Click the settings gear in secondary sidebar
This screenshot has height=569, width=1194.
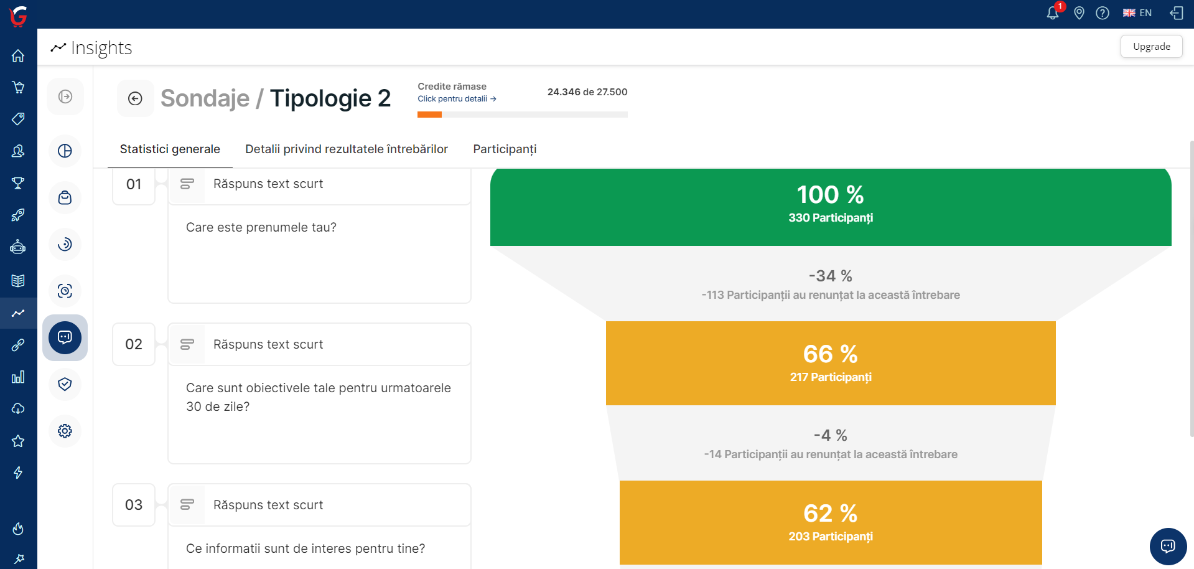pos(65,431)
